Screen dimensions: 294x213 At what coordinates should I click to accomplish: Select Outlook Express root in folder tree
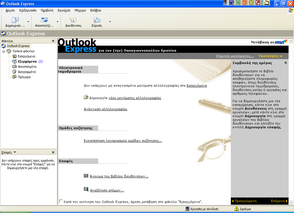18,46
